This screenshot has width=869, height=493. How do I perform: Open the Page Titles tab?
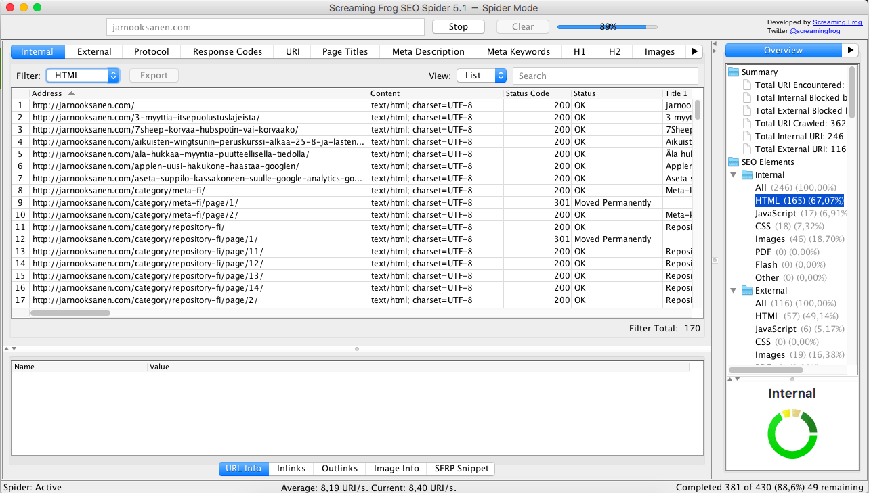pos(345,51)
